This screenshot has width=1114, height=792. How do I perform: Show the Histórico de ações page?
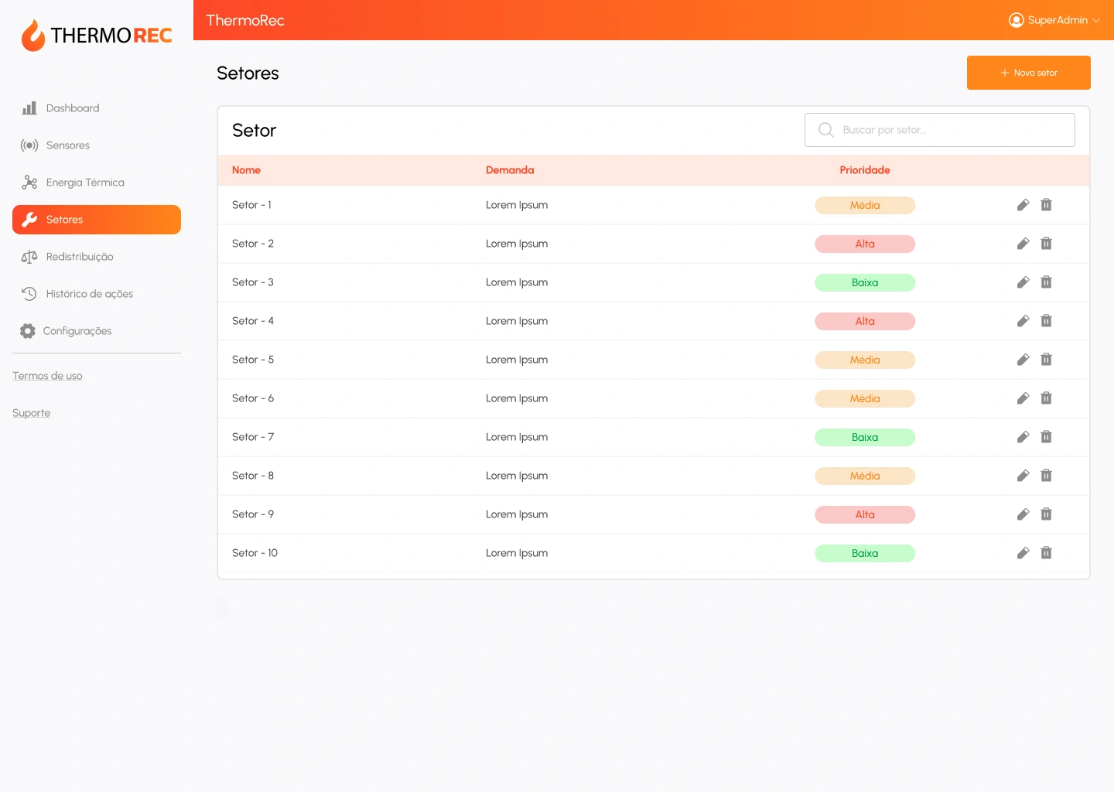[x=89, y=294]
